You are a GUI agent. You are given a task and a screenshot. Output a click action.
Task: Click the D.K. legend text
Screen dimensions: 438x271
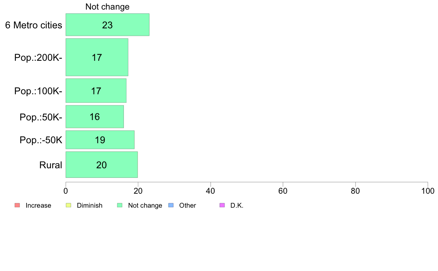(237, 205)
